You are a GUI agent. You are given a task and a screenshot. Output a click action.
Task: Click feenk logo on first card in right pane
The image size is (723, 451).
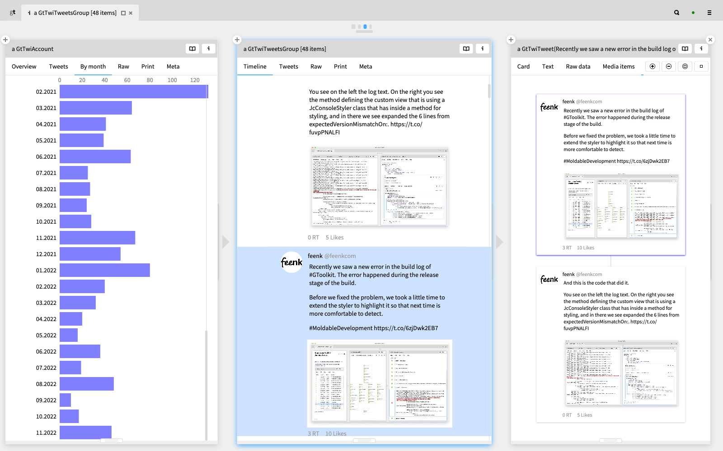click(x=549, y=107)
